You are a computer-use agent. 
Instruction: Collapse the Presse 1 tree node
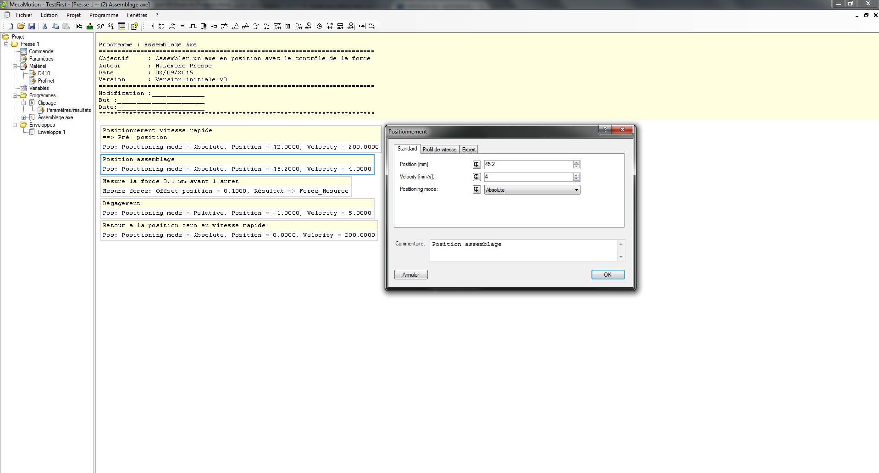click(x=6, y=44)
